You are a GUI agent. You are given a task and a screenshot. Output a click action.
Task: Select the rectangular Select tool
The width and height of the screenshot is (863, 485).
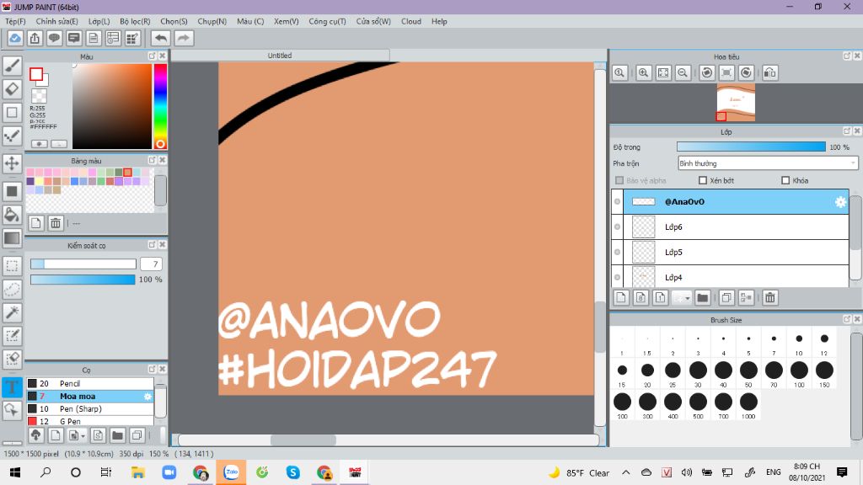point(12,266)
